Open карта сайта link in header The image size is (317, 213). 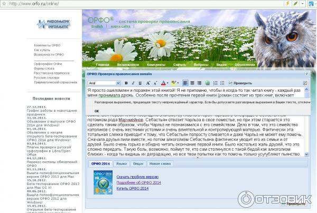120,26
